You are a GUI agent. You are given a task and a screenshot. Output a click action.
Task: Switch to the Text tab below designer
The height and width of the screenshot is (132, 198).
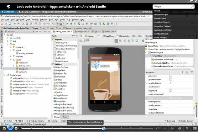click(x=65, y=117)
